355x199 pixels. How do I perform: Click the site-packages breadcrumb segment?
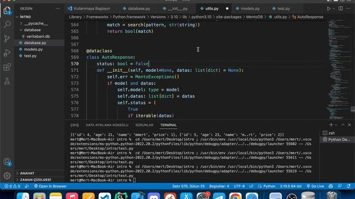click(229, 17)
